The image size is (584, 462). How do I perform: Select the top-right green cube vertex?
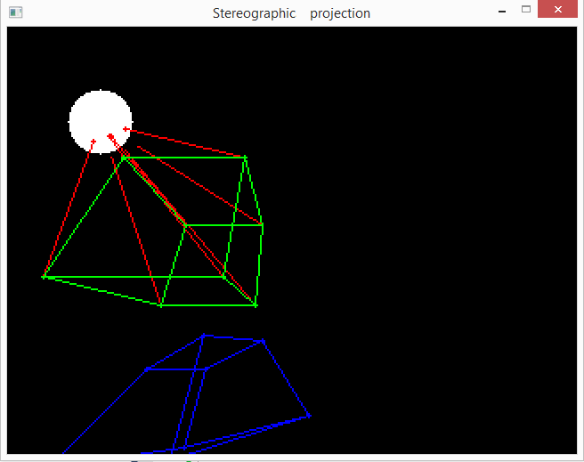point(245,158)
